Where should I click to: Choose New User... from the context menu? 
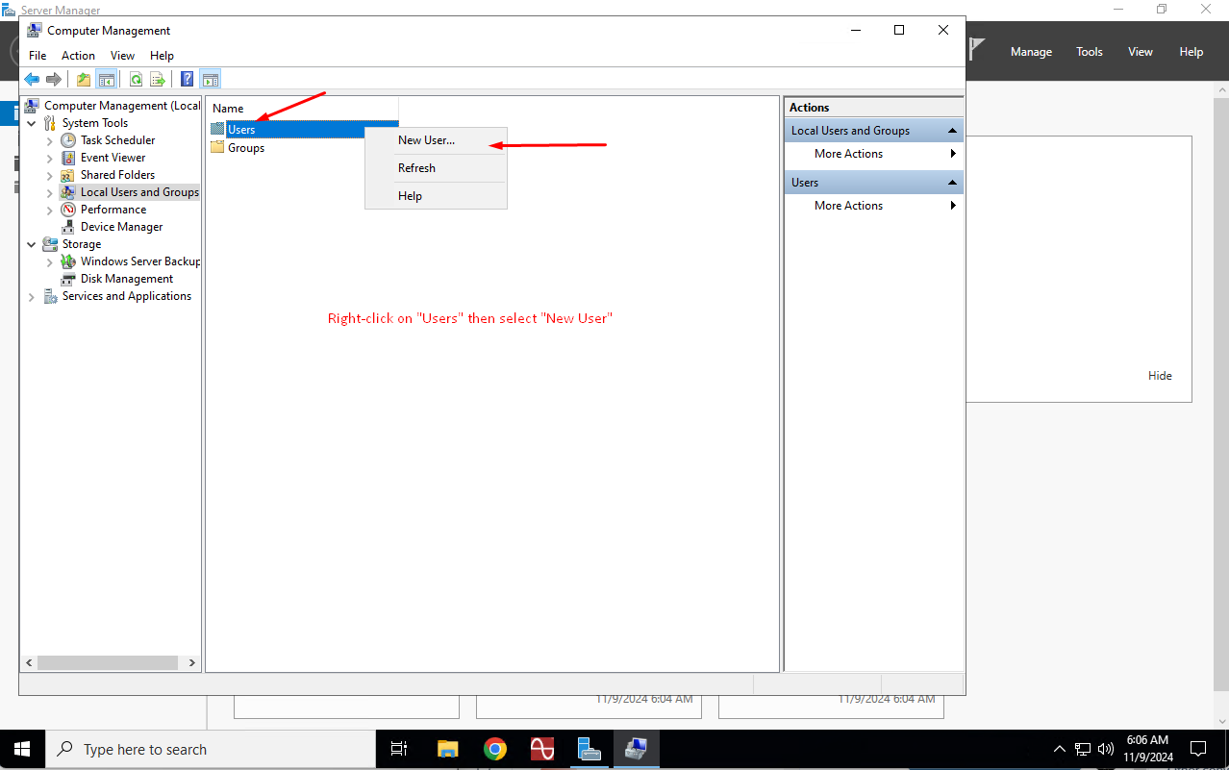pos(426,140)
